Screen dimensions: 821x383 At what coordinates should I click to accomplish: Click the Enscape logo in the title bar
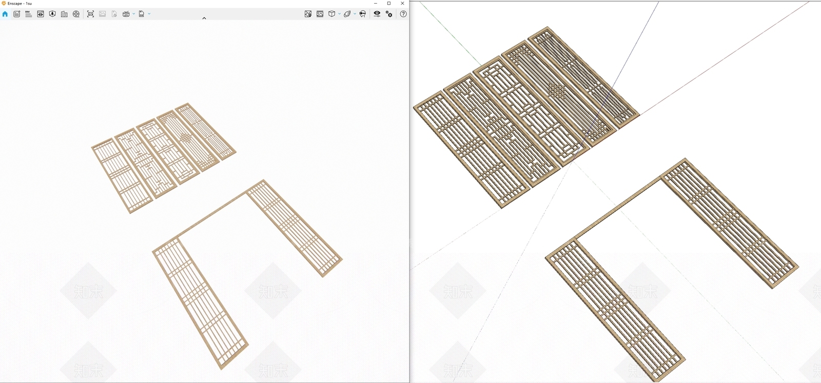[4, 3]
